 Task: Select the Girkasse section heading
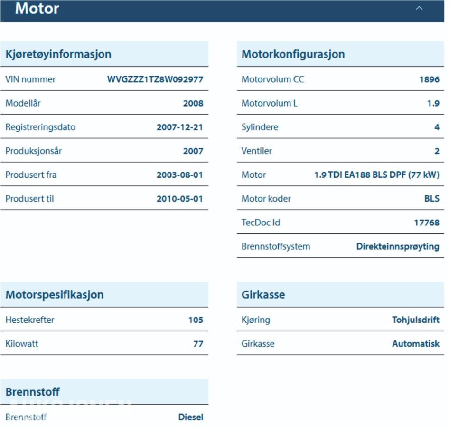click(263, 295)
